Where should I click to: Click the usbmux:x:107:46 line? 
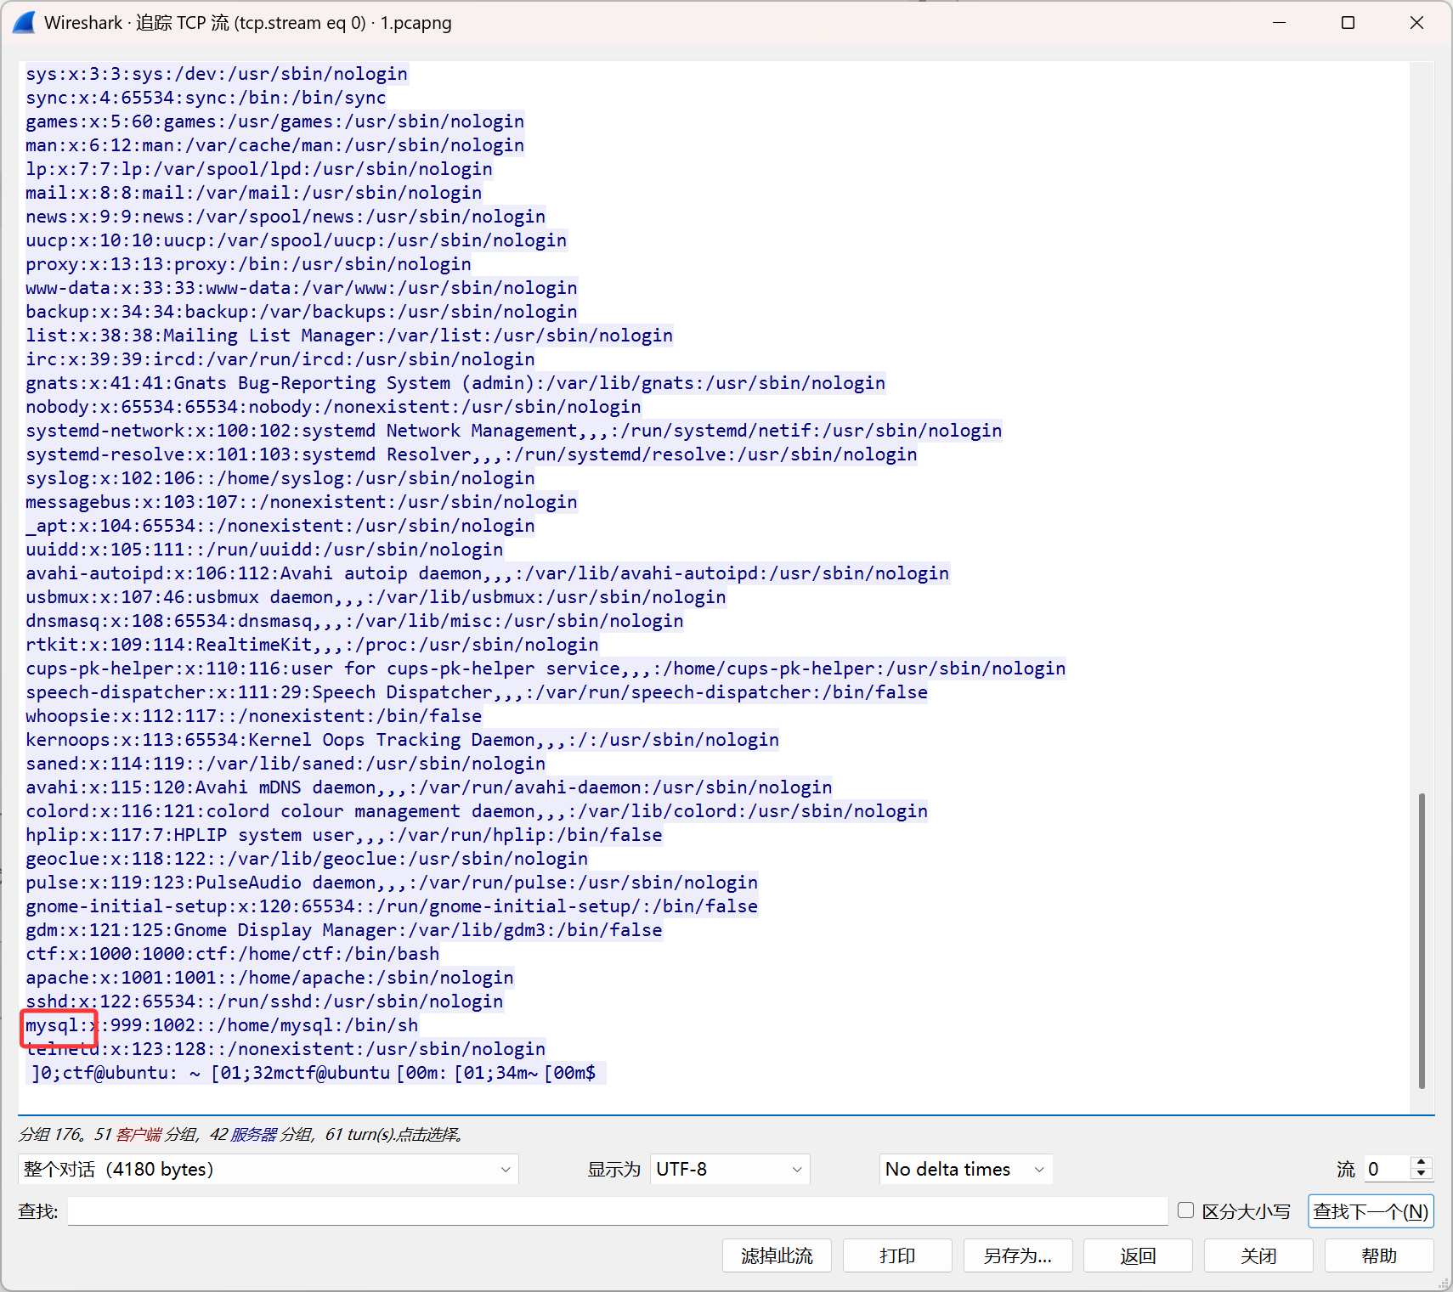click(x=376, y=597)
